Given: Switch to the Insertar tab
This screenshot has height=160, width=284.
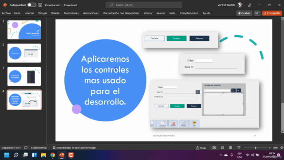Looking at the screenshot, I should [x=29, y=13].
